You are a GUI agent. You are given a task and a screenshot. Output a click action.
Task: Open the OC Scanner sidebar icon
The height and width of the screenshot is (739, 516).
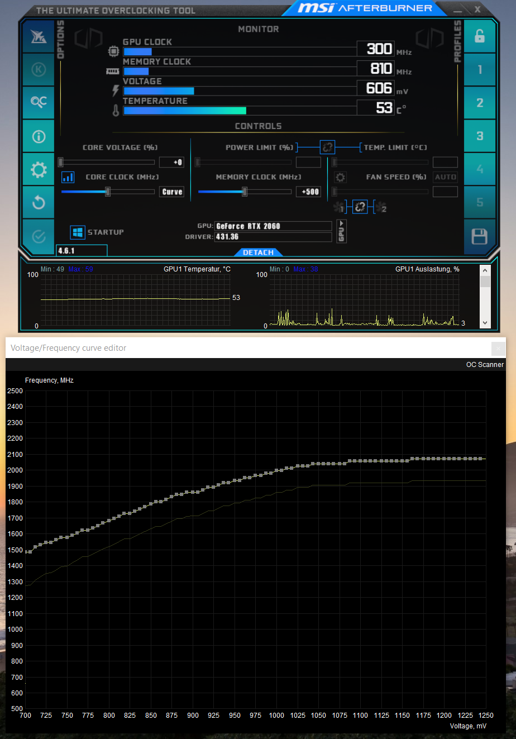pyautogui.click(x=39, y=102)
